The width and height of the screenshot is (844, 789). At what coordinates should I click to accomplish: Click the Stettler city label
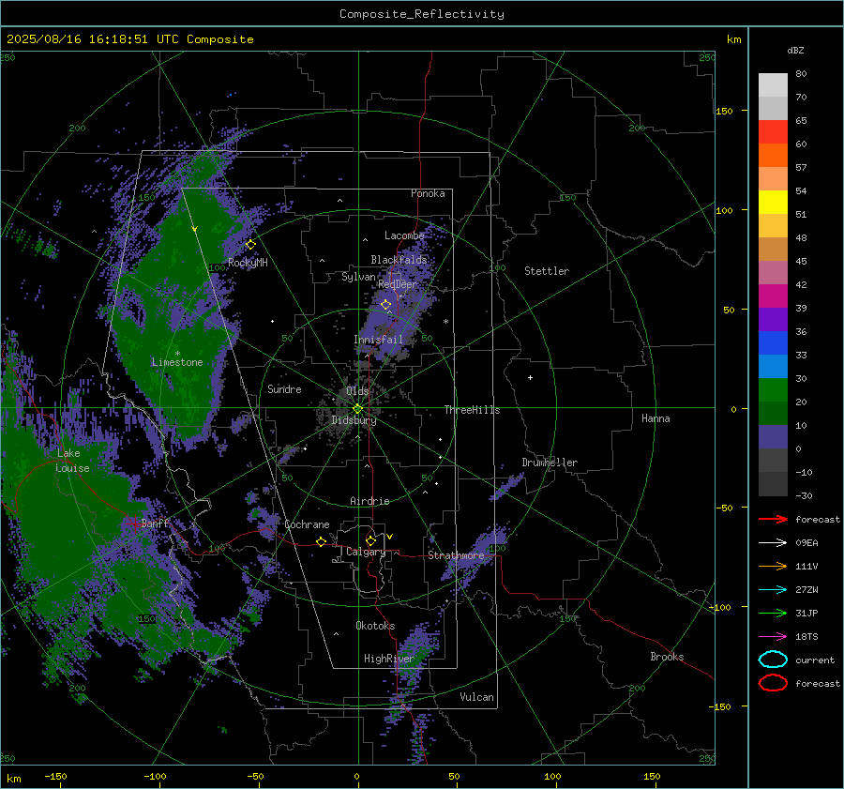tap(547, 271)
